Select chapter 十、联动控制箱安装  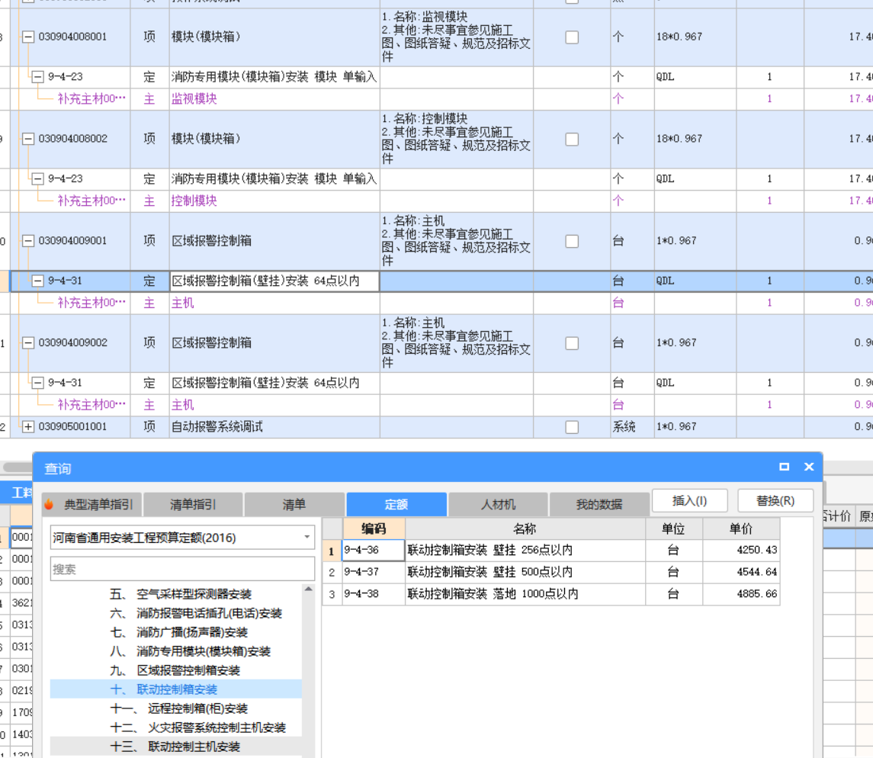coord(163,689)
